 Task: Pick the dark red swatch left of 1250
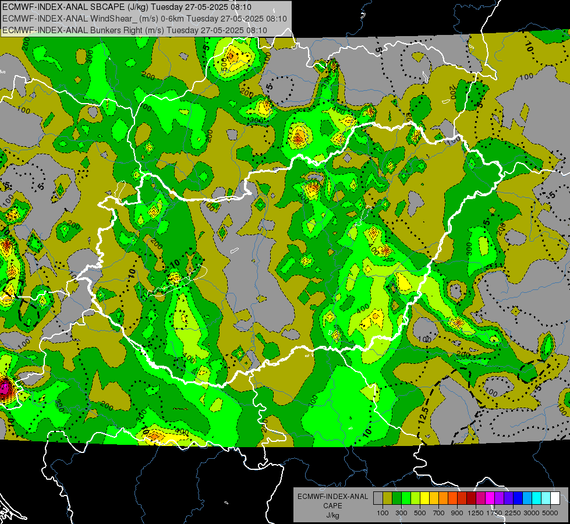[472, 498]
